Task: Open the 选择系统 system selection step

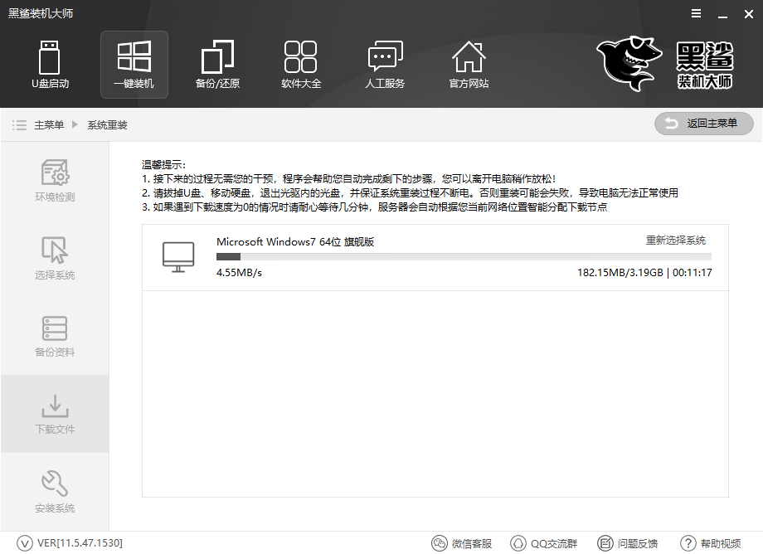Action: [x=54, y=257]
